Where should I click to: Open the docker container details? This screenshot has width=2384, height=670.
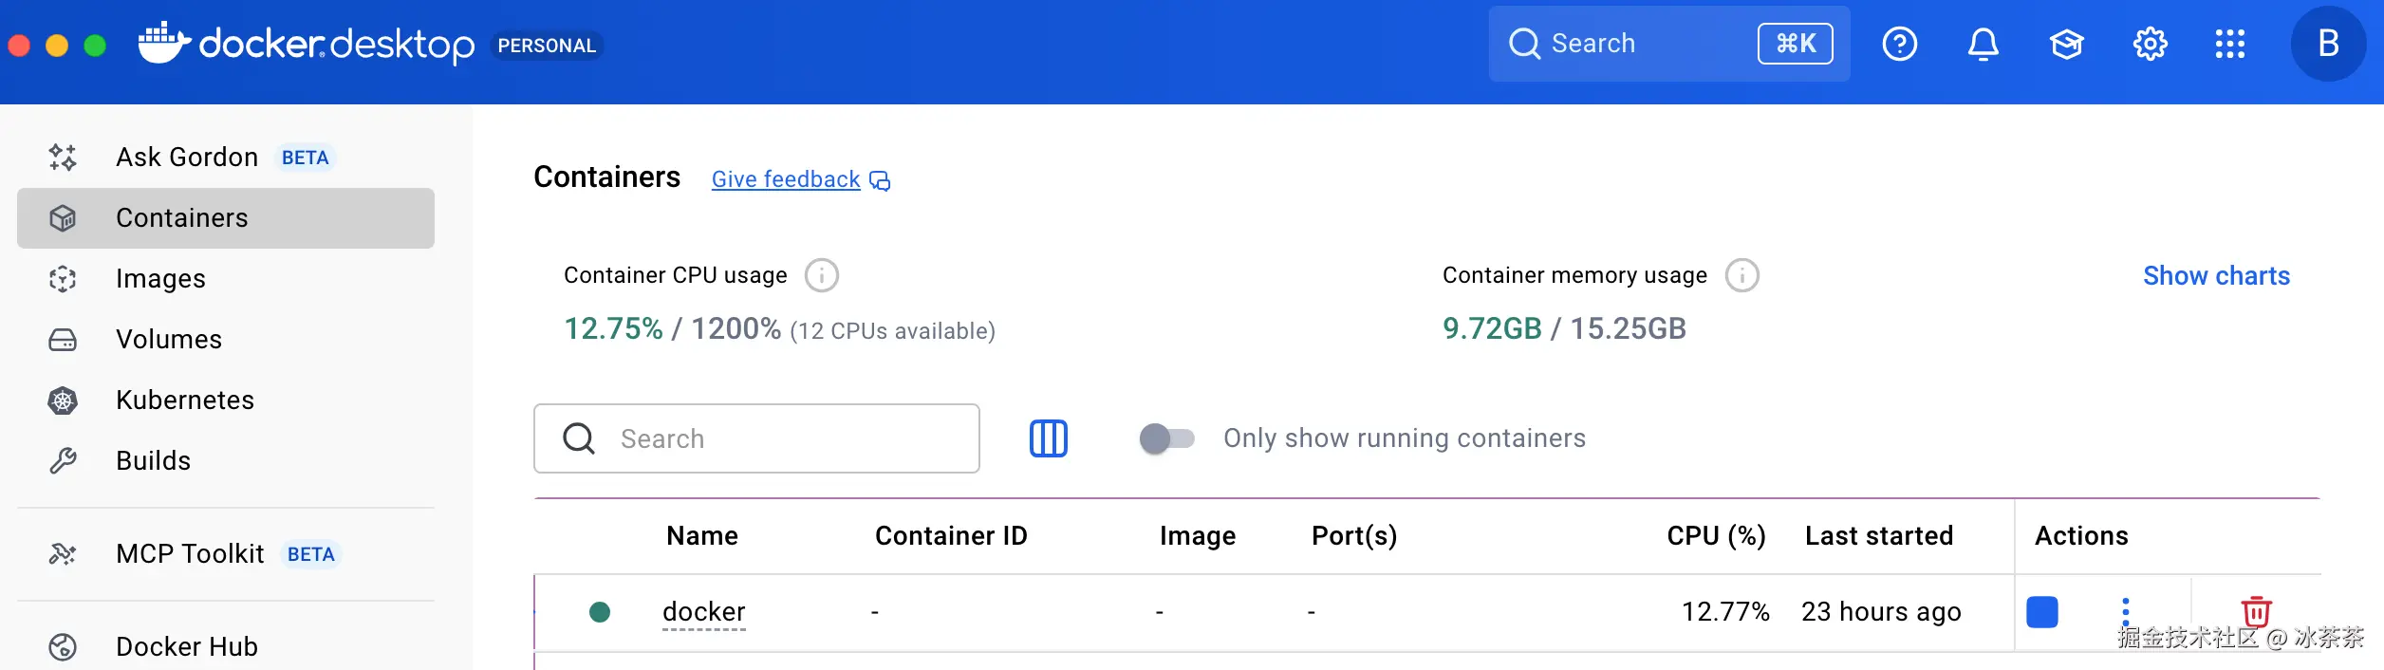coord(703,612)
